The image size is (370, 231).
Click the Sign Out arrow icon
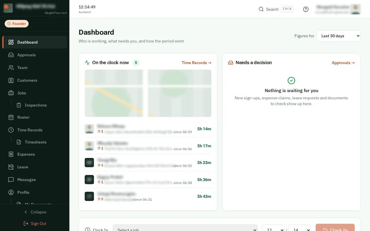[26, 223]
